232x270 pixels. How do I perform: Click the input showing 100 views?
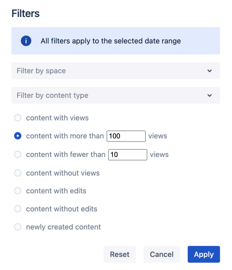[126, 136]
